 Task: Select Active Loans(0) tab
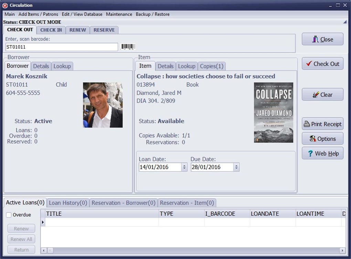pos(25,202)
